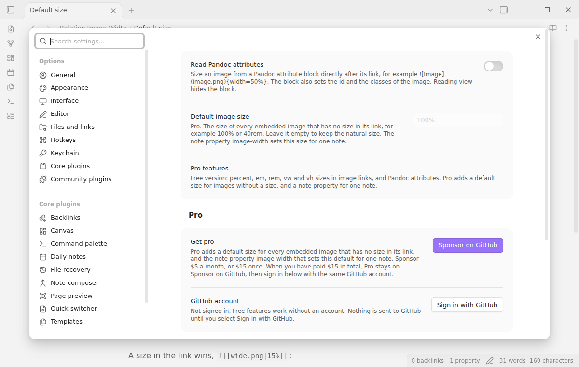Open graph view ribbon icon
This screenshot has width=579, height=367.
(x=11, y=43)
